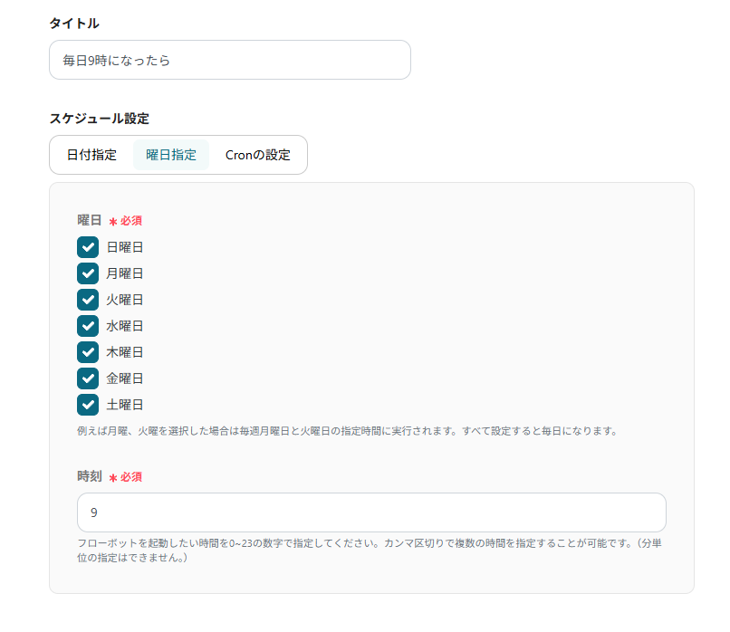730x632 pixels.
Task: Click the タイトル input field
Action: (229, 60)
